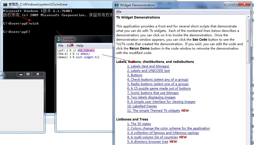
Task: Open the Colors color scheme demo
Action: [168, 128]
